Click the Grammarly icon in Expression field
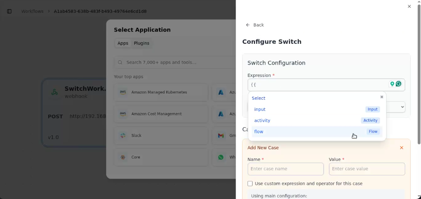 click(398, 84)
